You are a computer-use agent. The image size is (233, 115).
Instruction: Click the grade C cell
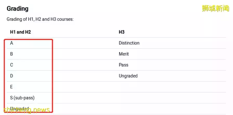click(11, 65)
